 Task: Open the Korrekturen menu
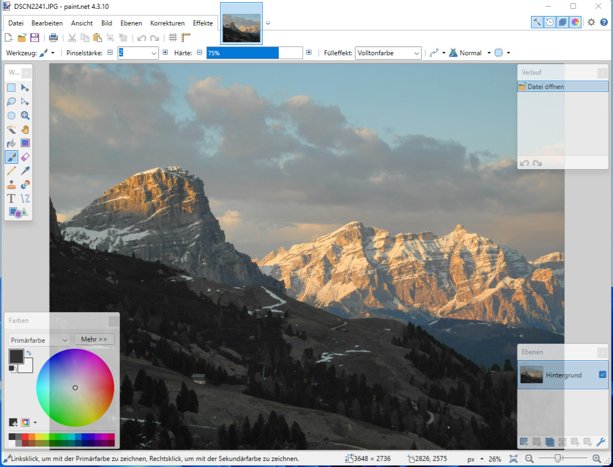click(167, 23)
